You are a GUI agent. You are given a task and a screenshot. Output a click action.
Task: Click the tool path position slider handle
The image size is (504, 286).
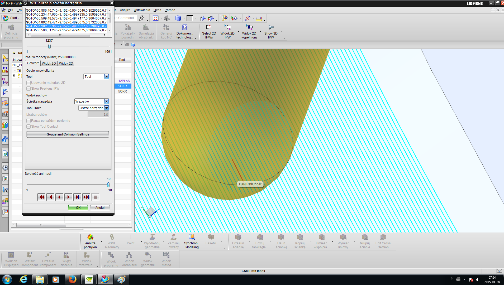click(49, 46)
